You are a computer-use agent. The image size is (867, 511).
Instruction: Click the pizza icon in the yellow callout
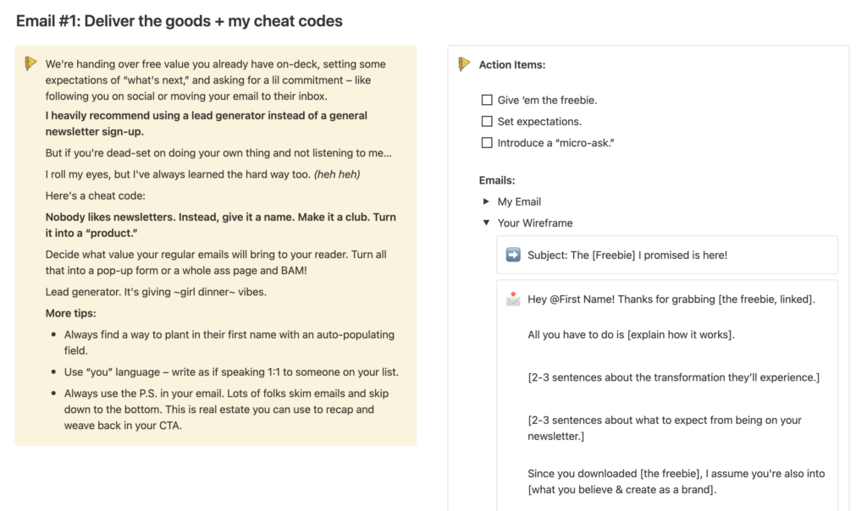click(31, 63)
